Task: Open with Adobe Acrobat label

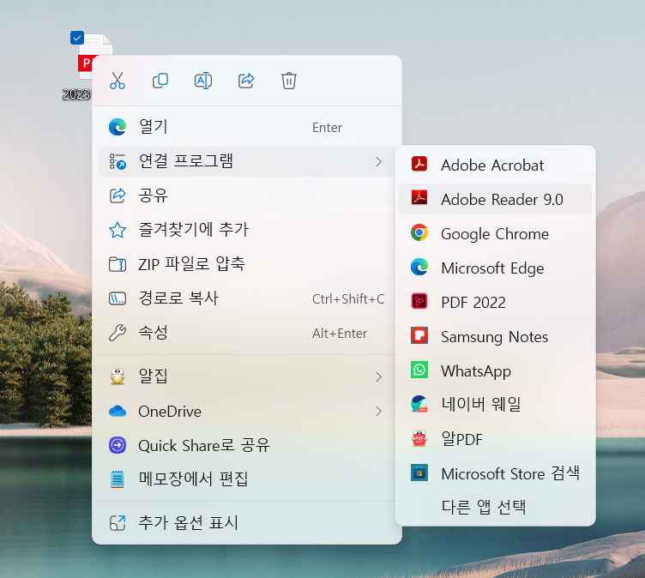Action: (492, 166)
